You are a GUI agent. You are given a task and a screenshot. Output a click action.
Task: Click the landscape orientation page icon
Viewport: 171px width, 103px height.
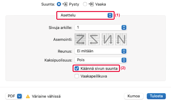[91, 4]
